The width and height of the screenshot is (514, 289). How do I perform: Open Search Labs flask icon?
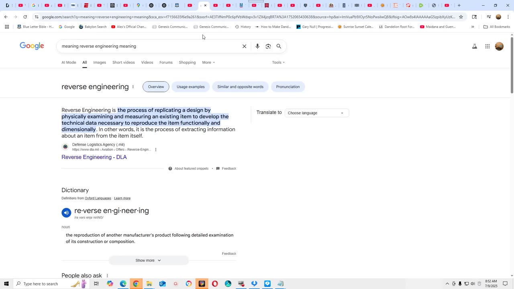tap(475, 46)
